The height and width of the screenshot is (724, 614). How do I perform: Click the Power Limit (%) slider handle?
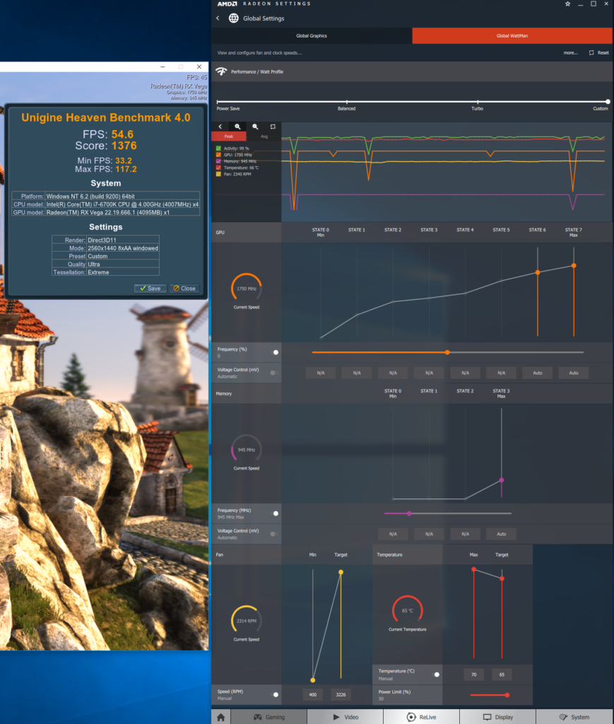[507, 695]
